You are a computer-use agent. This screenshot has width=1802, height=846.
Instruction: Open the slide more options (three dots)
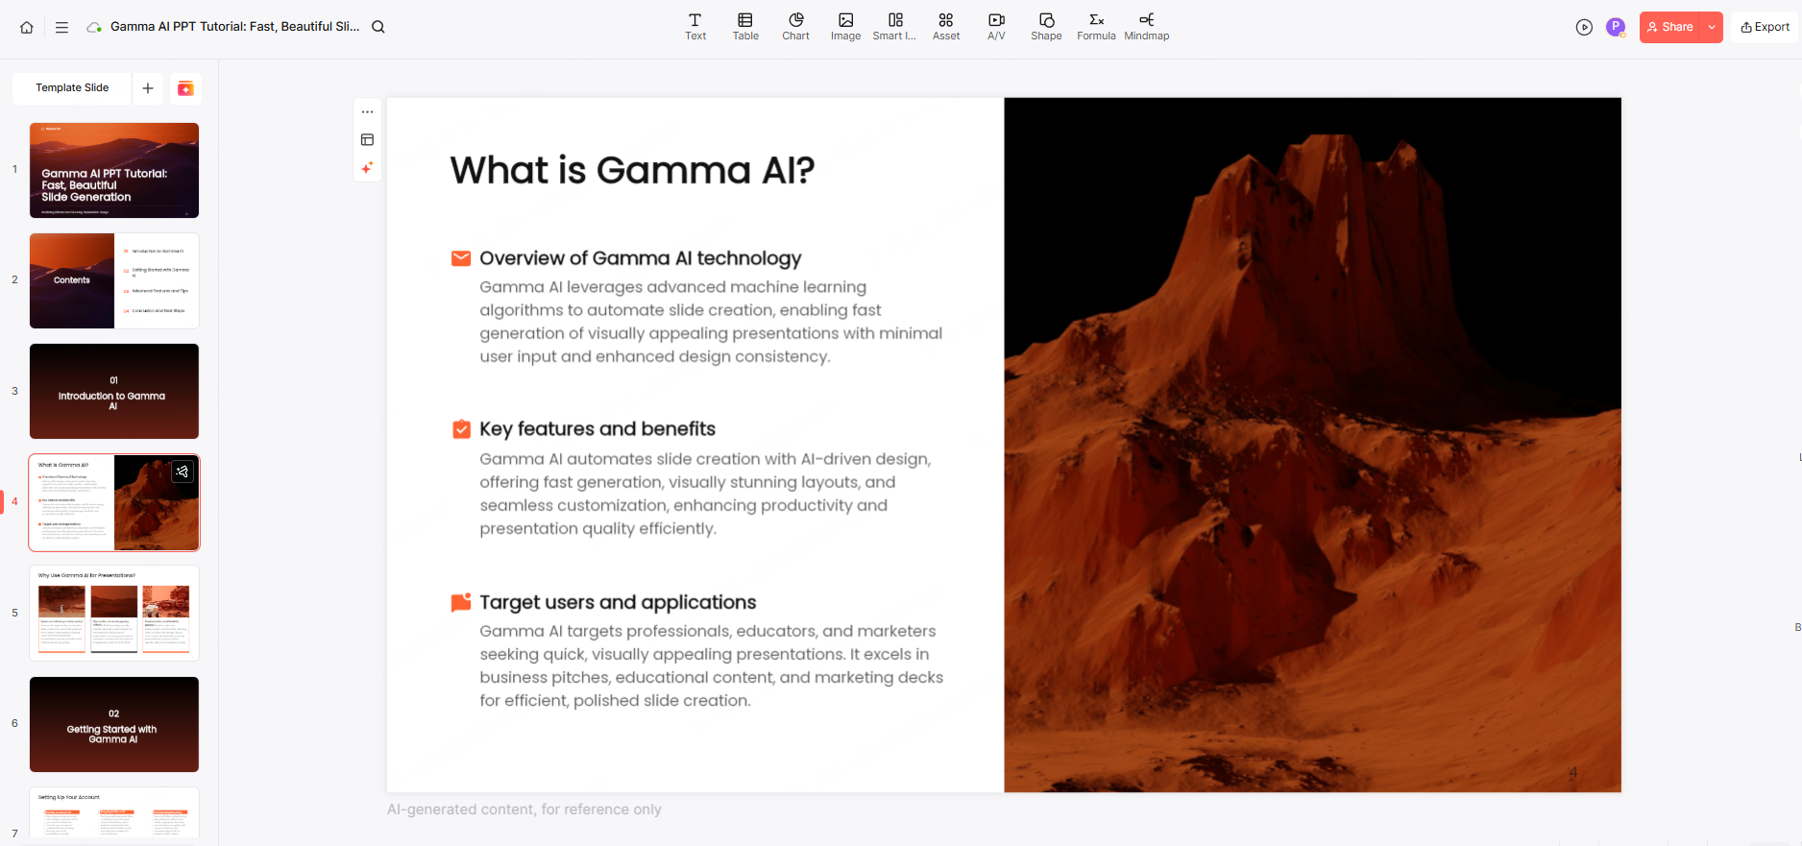[x=367, y=112]
